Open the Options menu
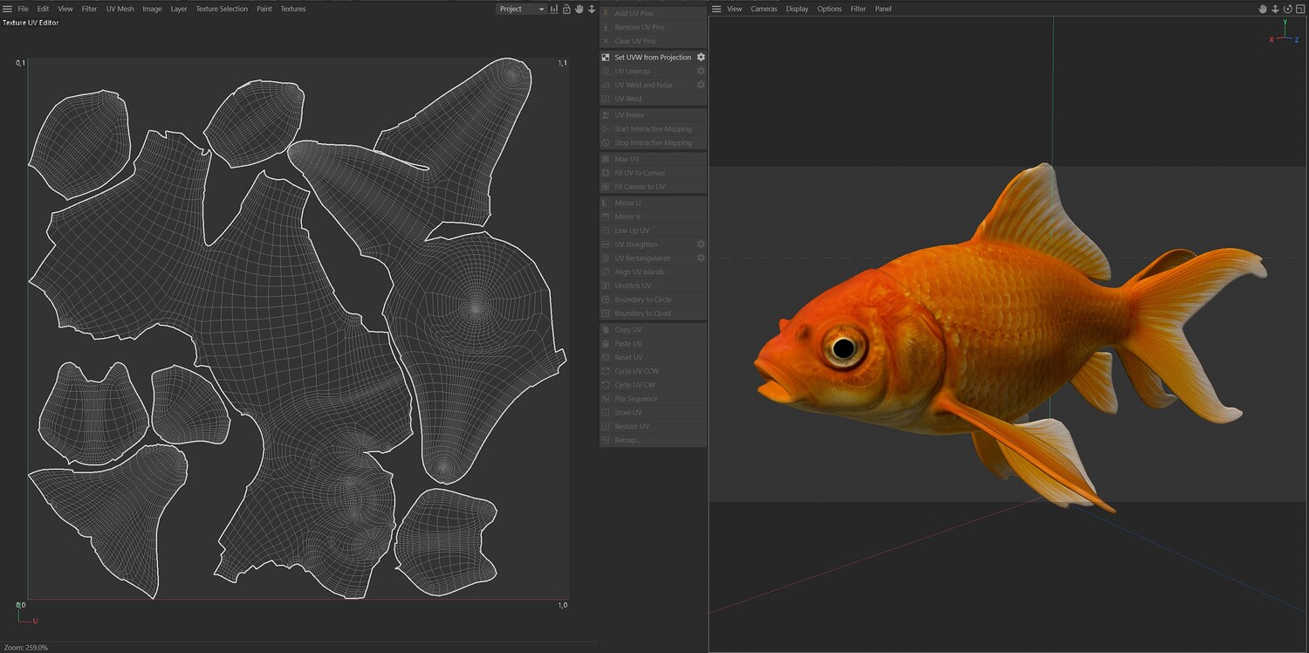This screenshot has height=653, width=1309. tap(830, 9)
